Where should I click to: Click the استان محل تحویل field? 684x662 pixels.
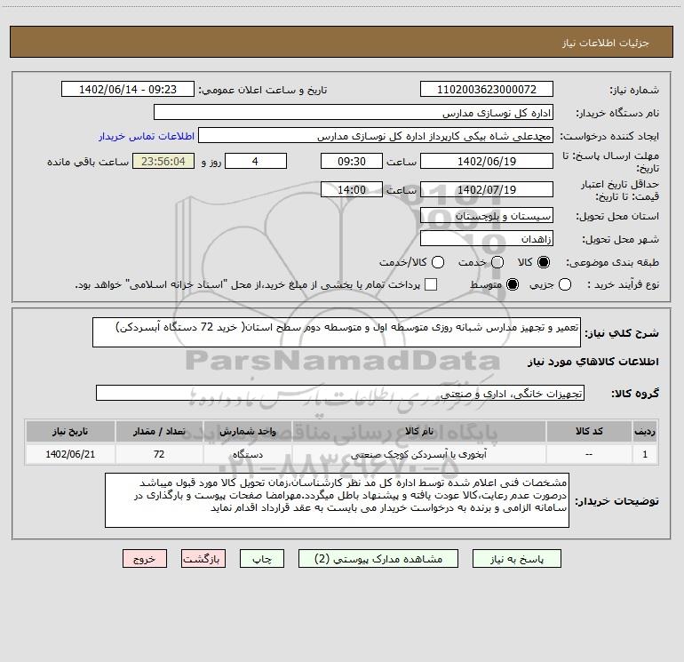pos(487,216)
